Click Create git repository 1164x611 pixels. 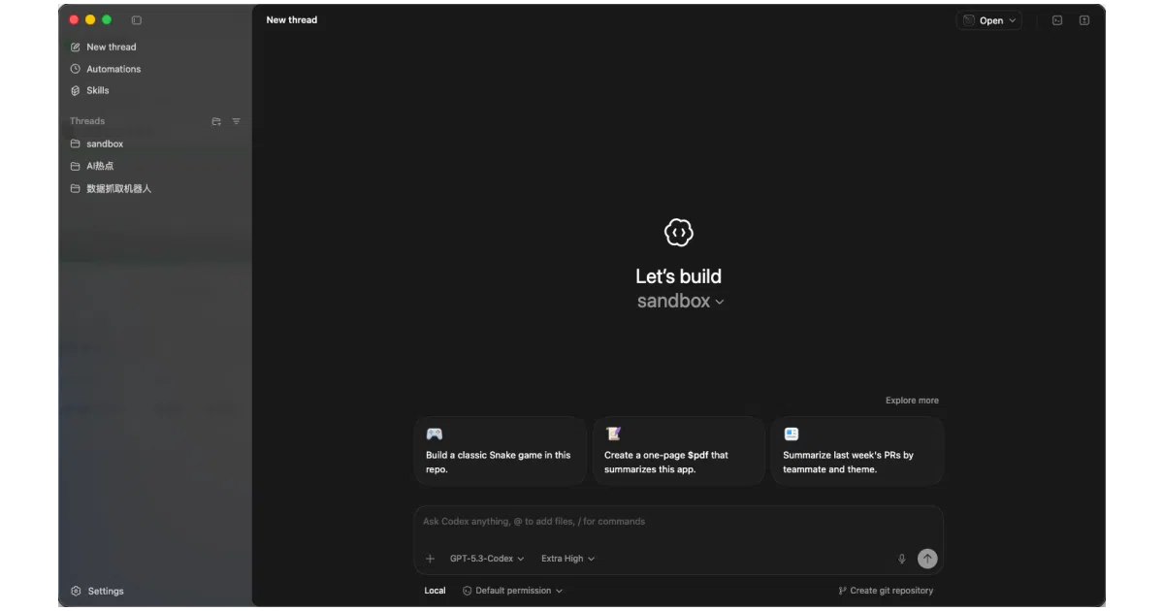(x=886, y=591)
